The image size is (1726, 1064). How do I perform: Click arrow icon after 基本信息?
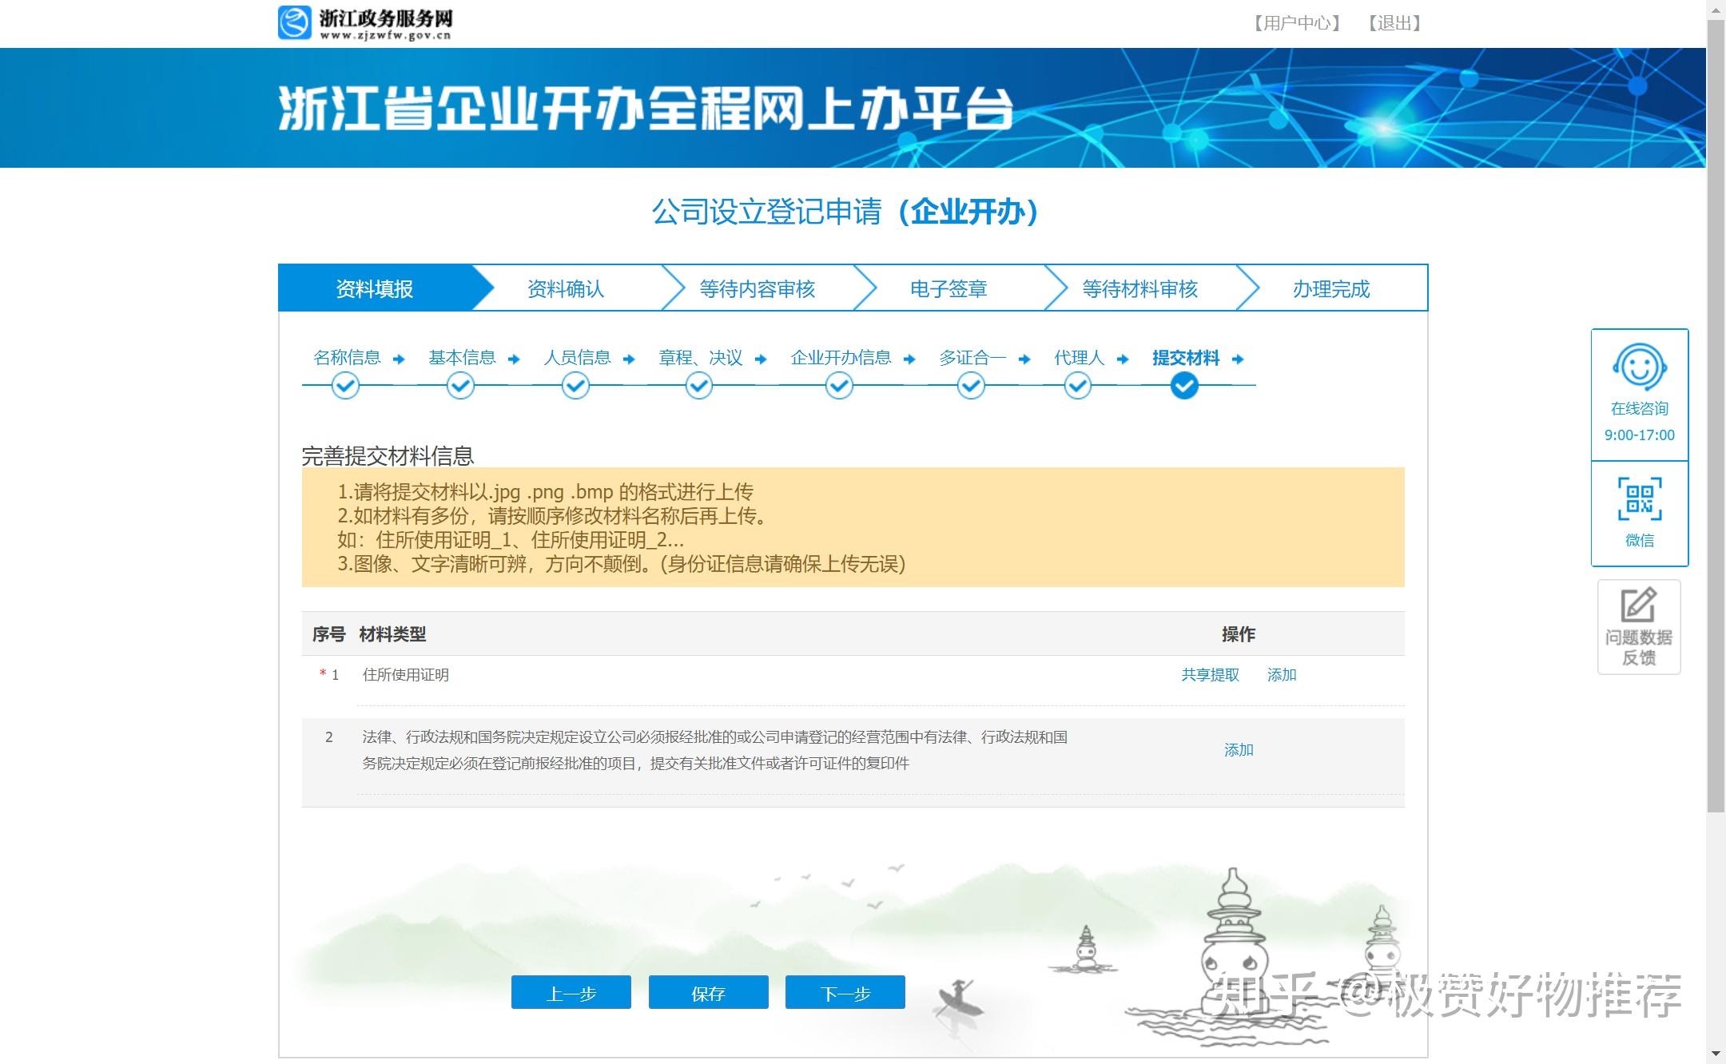tap(514, 359)
